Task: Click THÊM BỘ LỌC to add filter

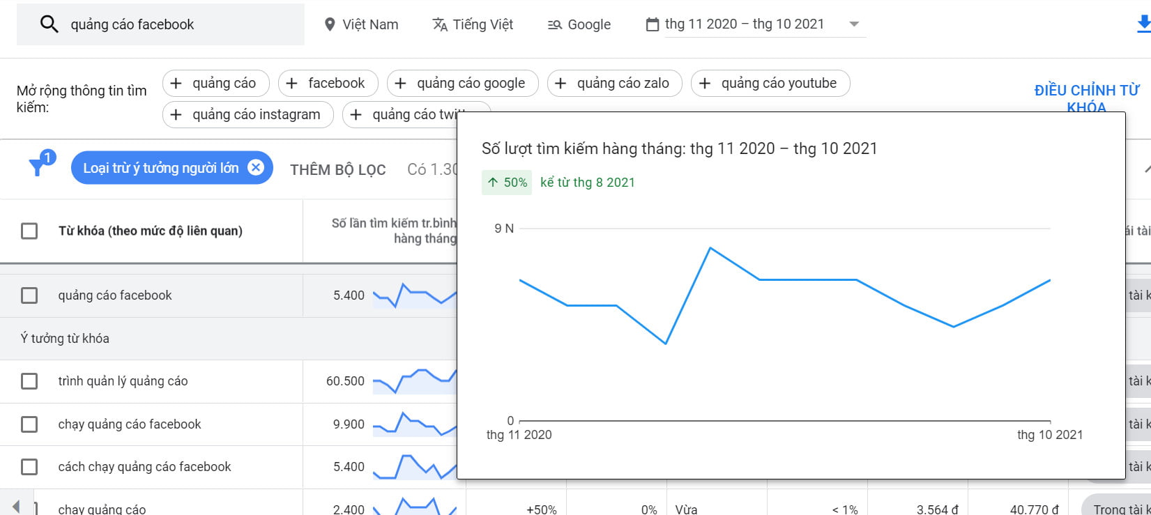Action: pyautogui.click(x=338, y=170)
